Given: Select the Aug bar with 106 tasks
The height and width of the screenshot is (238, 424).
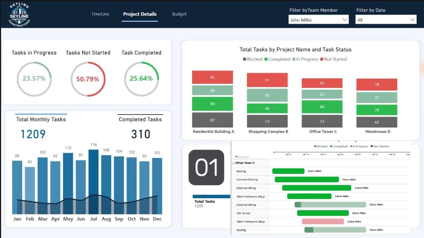Looking at the screenshot, I should coord(106,185).
